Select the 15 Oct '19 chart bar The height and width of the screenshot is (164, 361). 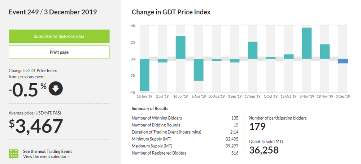click(289, 57)
